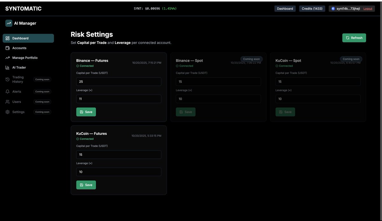Image resolution: width=382 pixels, height=221 pixels.
Task: Click the disabled Save under Binance Spot
Action: point(186,112)
